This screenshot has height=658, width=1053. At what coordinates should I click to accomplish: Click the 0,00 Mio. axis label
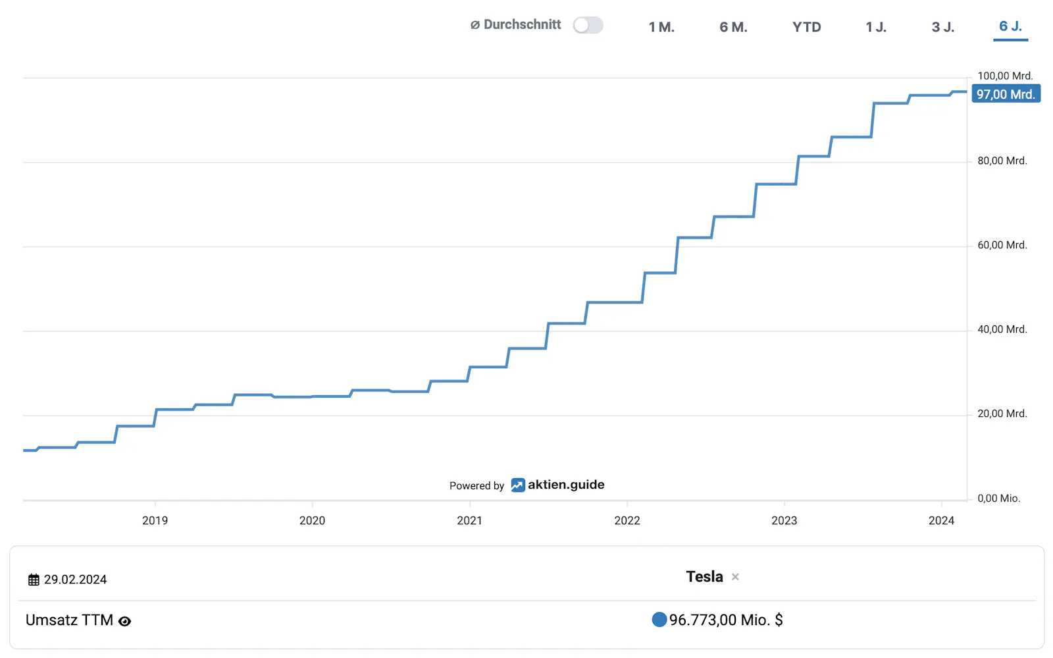[999, 499]
